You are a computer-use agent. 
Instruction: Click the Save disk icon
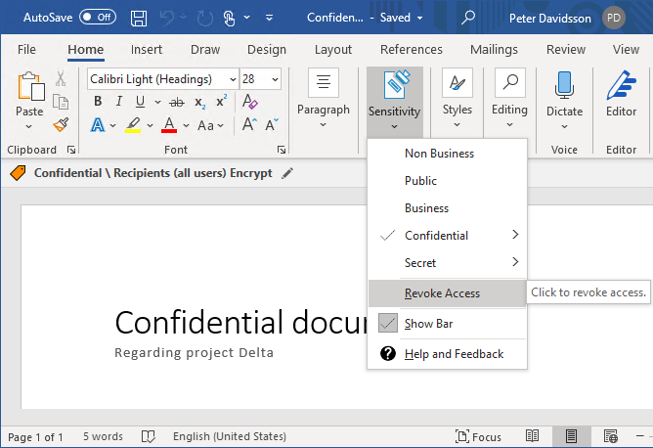(139, 18)
